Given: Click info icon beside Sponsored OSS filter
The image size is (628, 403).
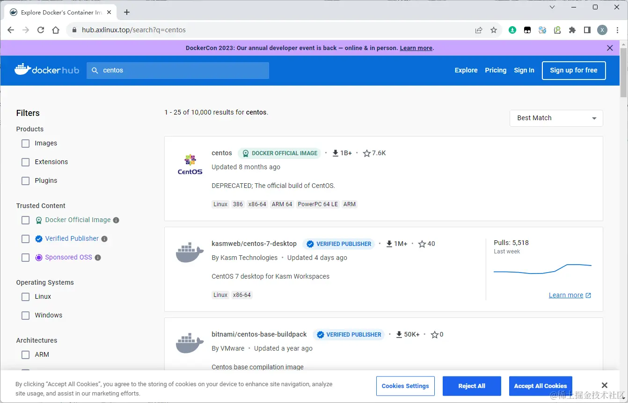Looking at the screenshot, I should click(x=98, y=258).
